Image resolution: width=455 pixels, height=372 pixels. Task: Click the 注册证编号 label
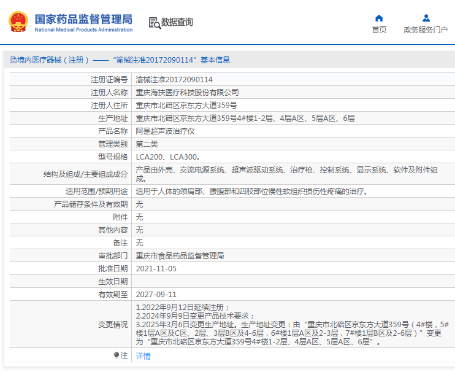tap(109, 80)
